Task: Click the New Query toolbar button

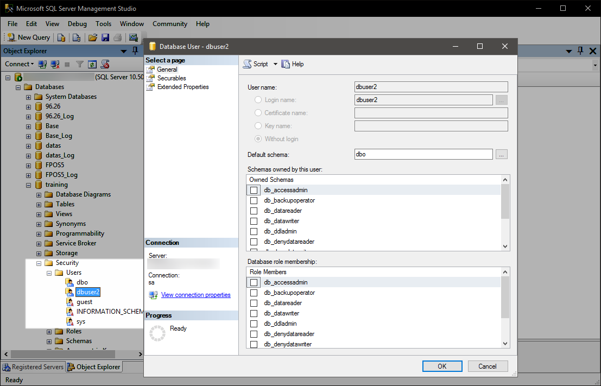Action: 29,37
